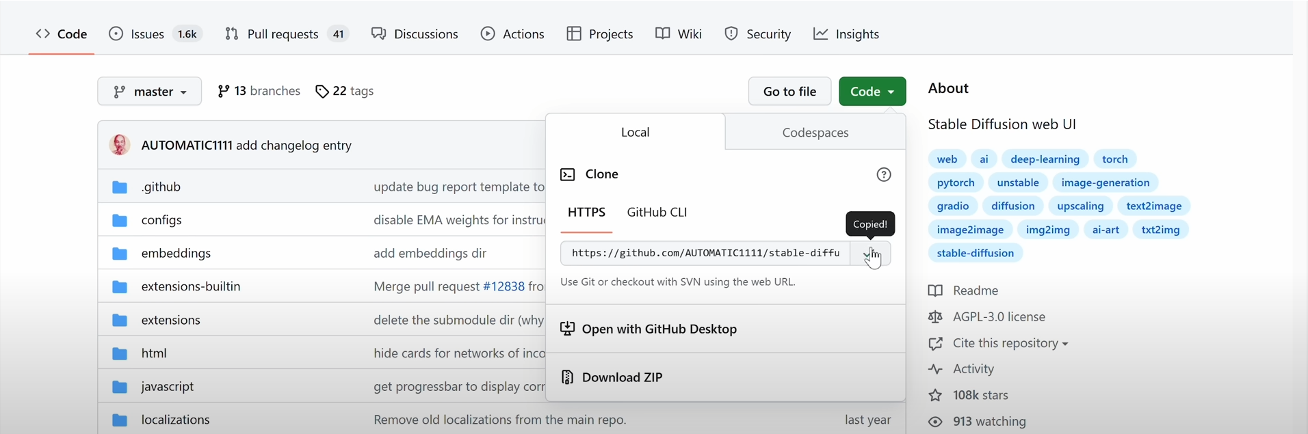Click the 'web' topic tag
This screenshot has width=1308, height=434.
pos(947,159)
